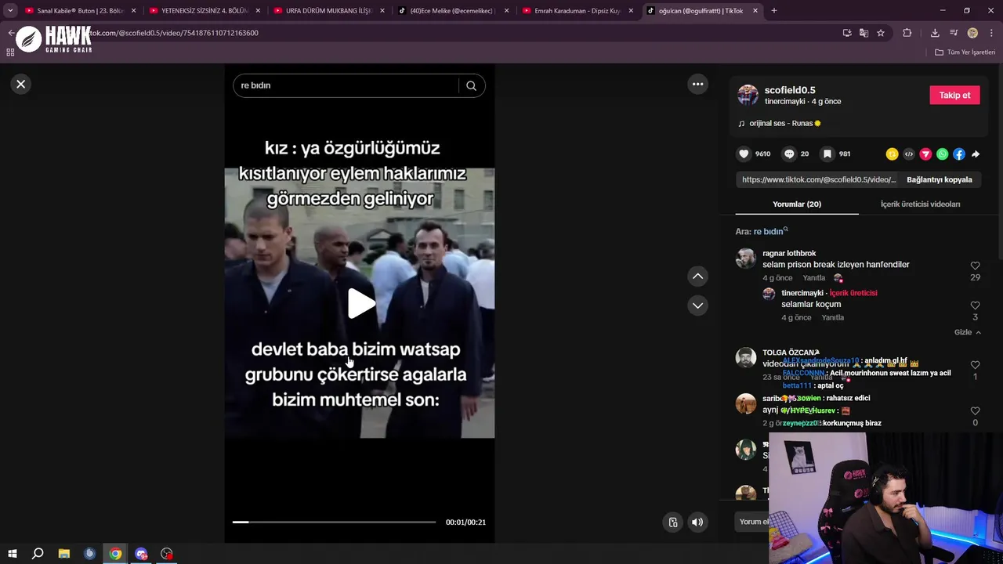Bookmark the video (981 saves)
Screen dimensions: 1003x564
coord(827,154)
